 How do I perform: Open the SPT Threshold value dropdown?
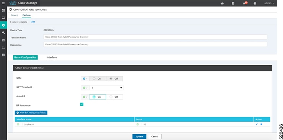click(106, 88)
